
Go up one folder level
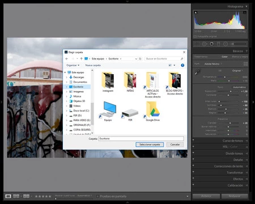(81, 59)
